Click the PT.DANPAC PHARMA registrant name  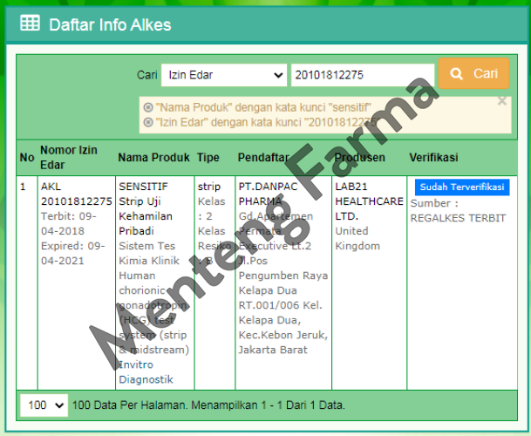(x=268, y=194)
